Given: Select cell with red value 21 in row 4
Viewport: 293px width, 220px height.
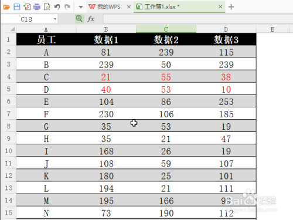Looking at the screenshot, I should (x=106, y=77).
